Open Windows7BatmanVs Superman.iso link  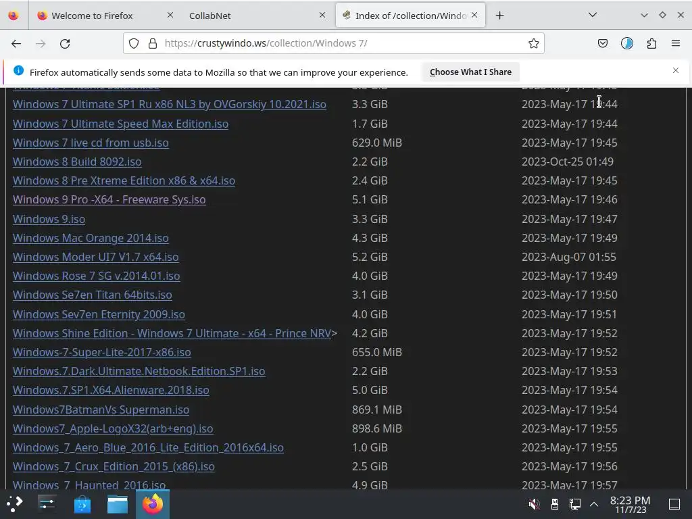tap(101, 410)
